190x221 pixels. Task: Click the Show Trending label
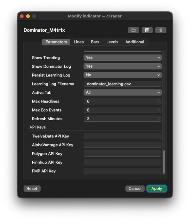[46, 58]
